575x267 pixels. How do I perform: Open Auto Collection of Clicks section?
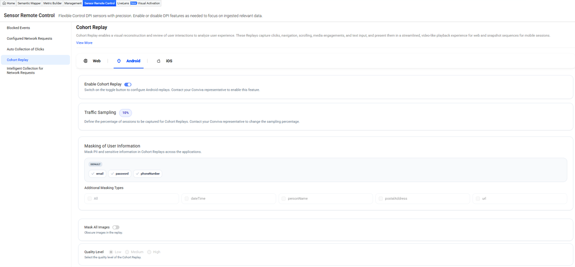[25, 49]
